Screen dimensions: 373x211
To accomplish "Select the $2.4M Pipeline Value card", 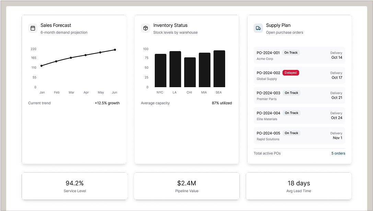I will [x=187, y=186].
